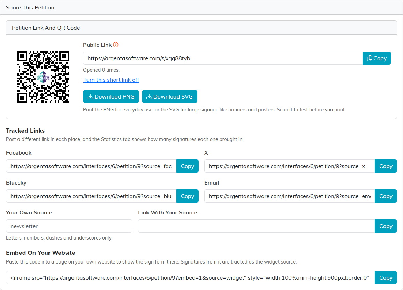Click the 'Public Link' label
403x290 pixels.
click(97, 45)
